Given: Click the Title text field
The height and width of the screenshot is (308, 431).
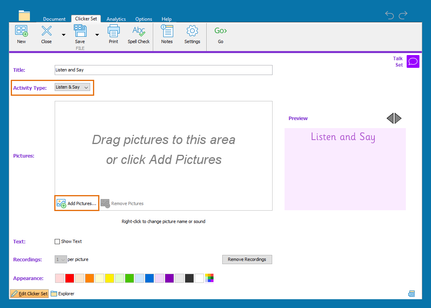Looking at the screenshot, I should [x=163, y=70].
